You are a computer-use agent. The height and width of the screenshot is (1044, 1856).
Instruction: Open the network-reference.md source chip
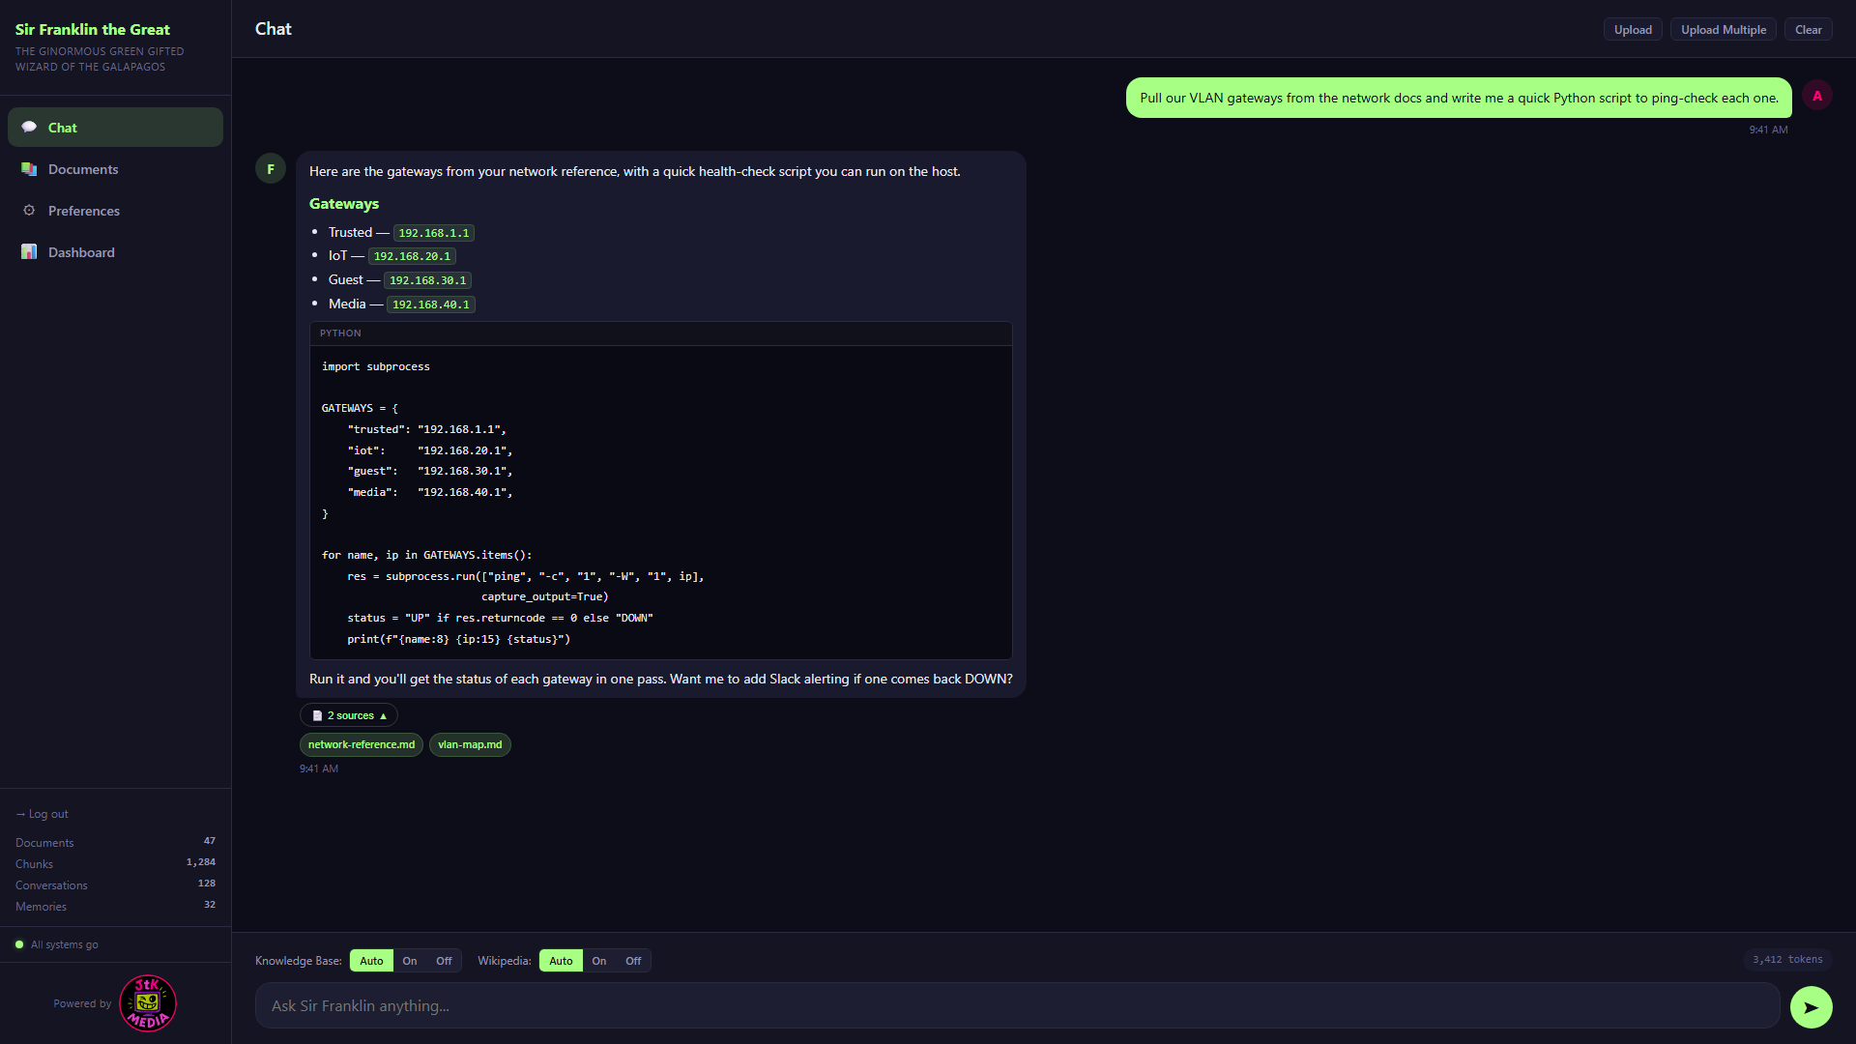[362, 744]
